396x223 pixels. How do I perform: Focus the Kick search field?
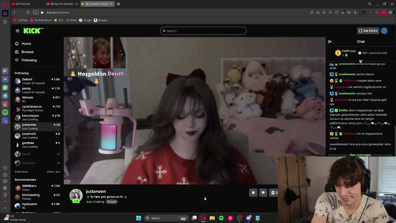203,31
